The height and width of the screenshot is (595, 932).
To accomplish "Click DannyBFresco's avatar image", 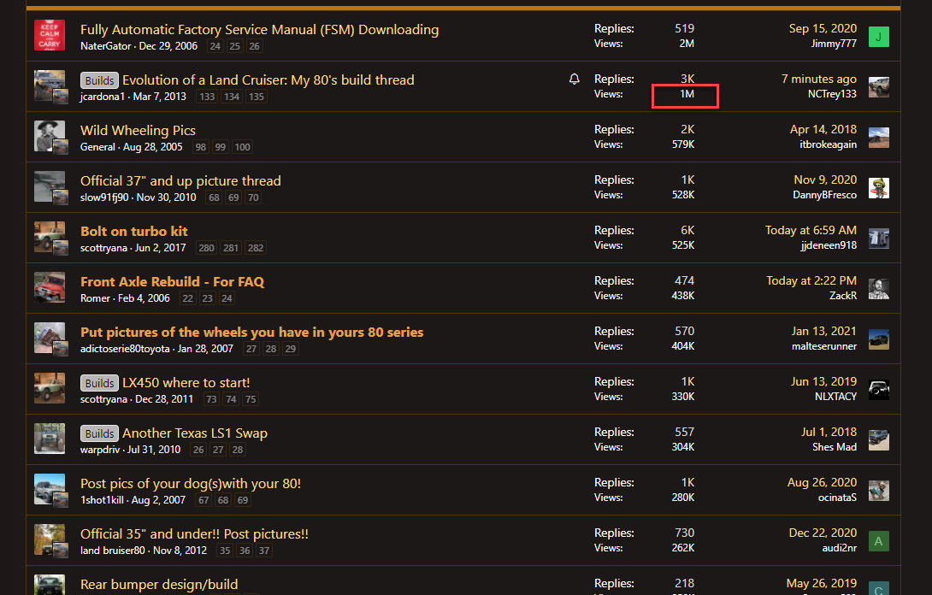I will [878, 188].
